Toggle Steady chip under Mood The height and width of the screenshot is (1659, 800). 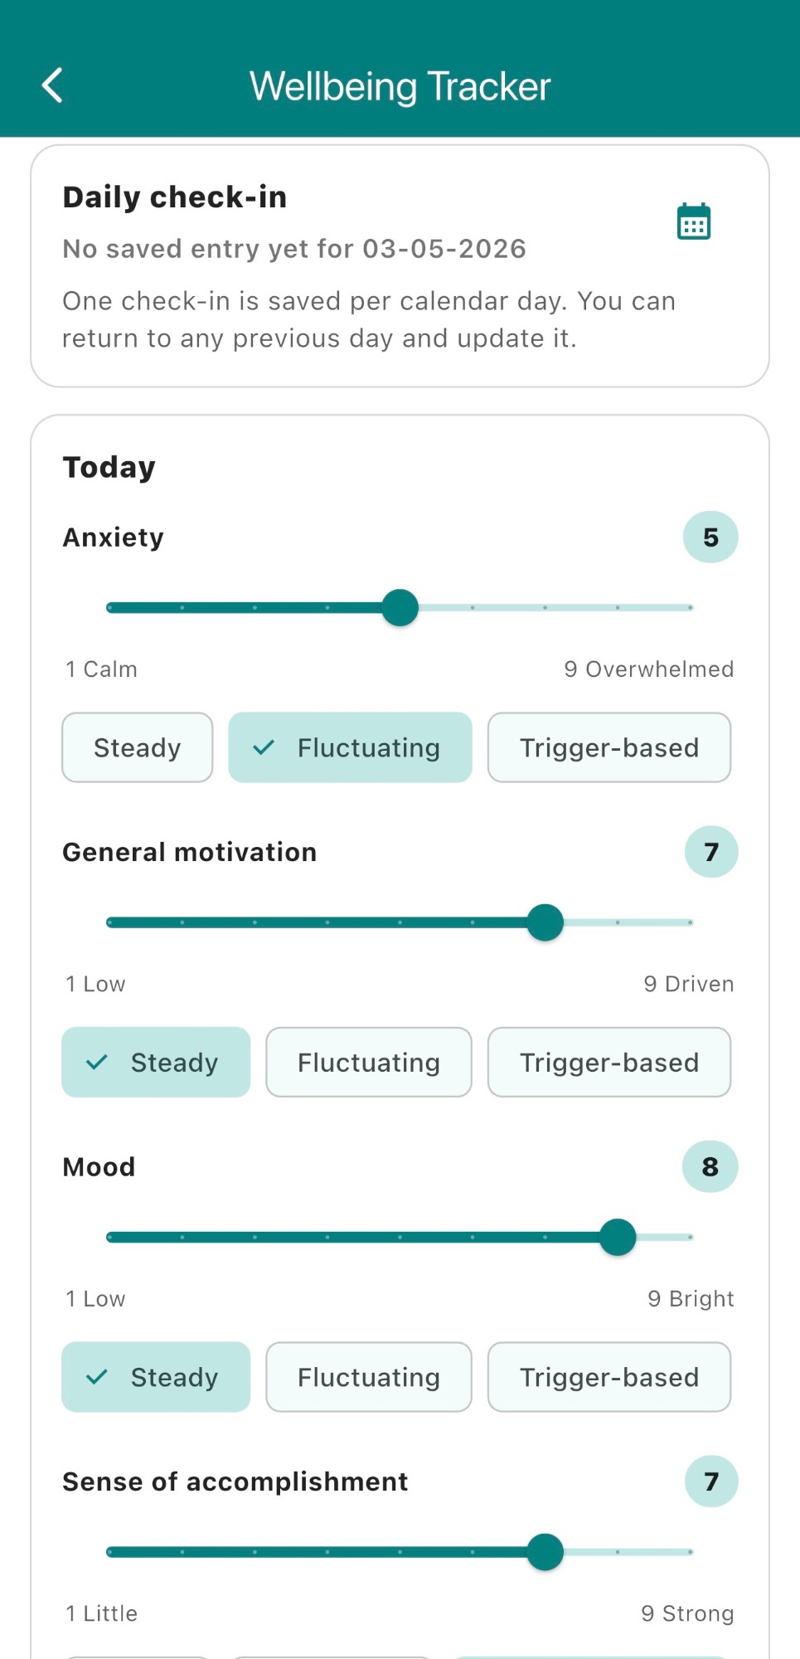tap(156, 1377)
